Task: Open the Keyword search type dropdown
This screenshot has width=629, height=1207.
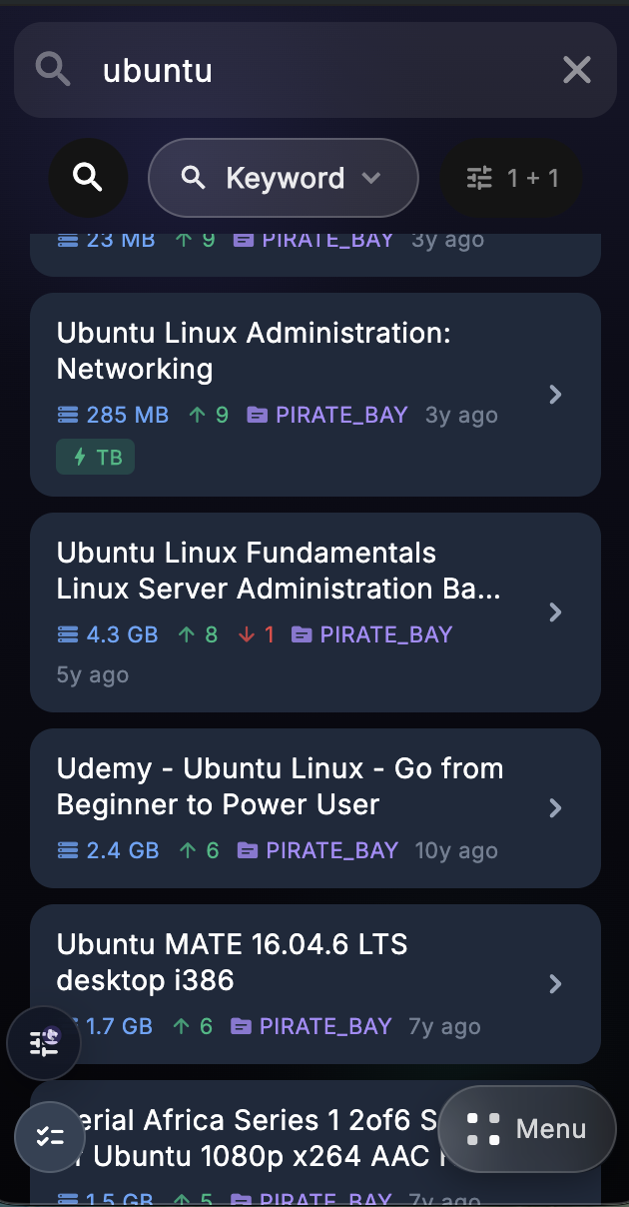Action: point(283,178)
